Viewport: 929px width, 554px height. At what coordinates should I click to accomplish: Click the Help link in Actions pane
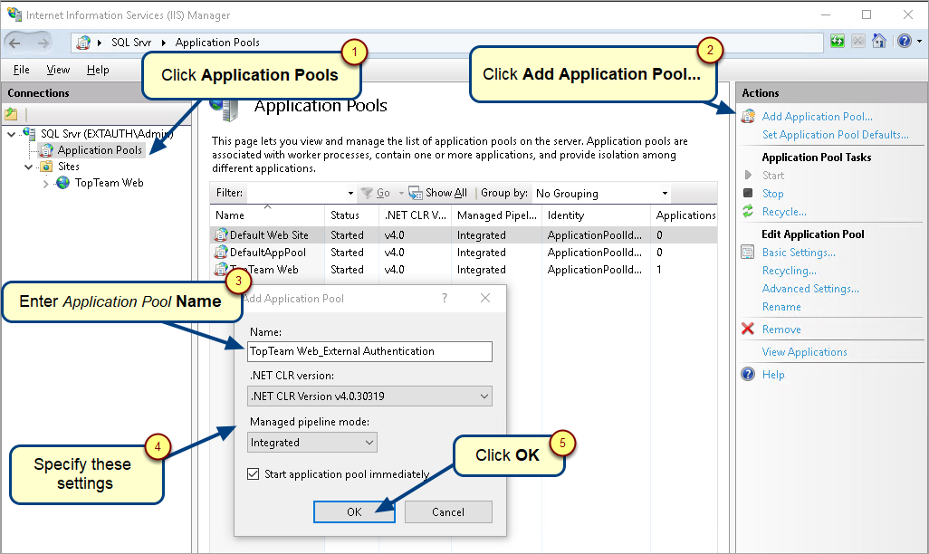[x=773, y=375]
